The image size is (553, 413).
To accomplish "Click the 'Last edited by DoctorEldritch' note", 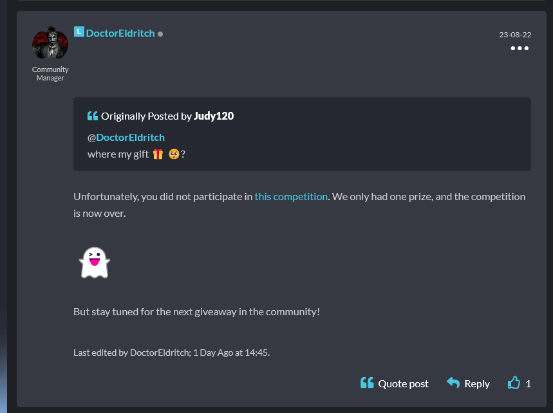I will point(171,352).
